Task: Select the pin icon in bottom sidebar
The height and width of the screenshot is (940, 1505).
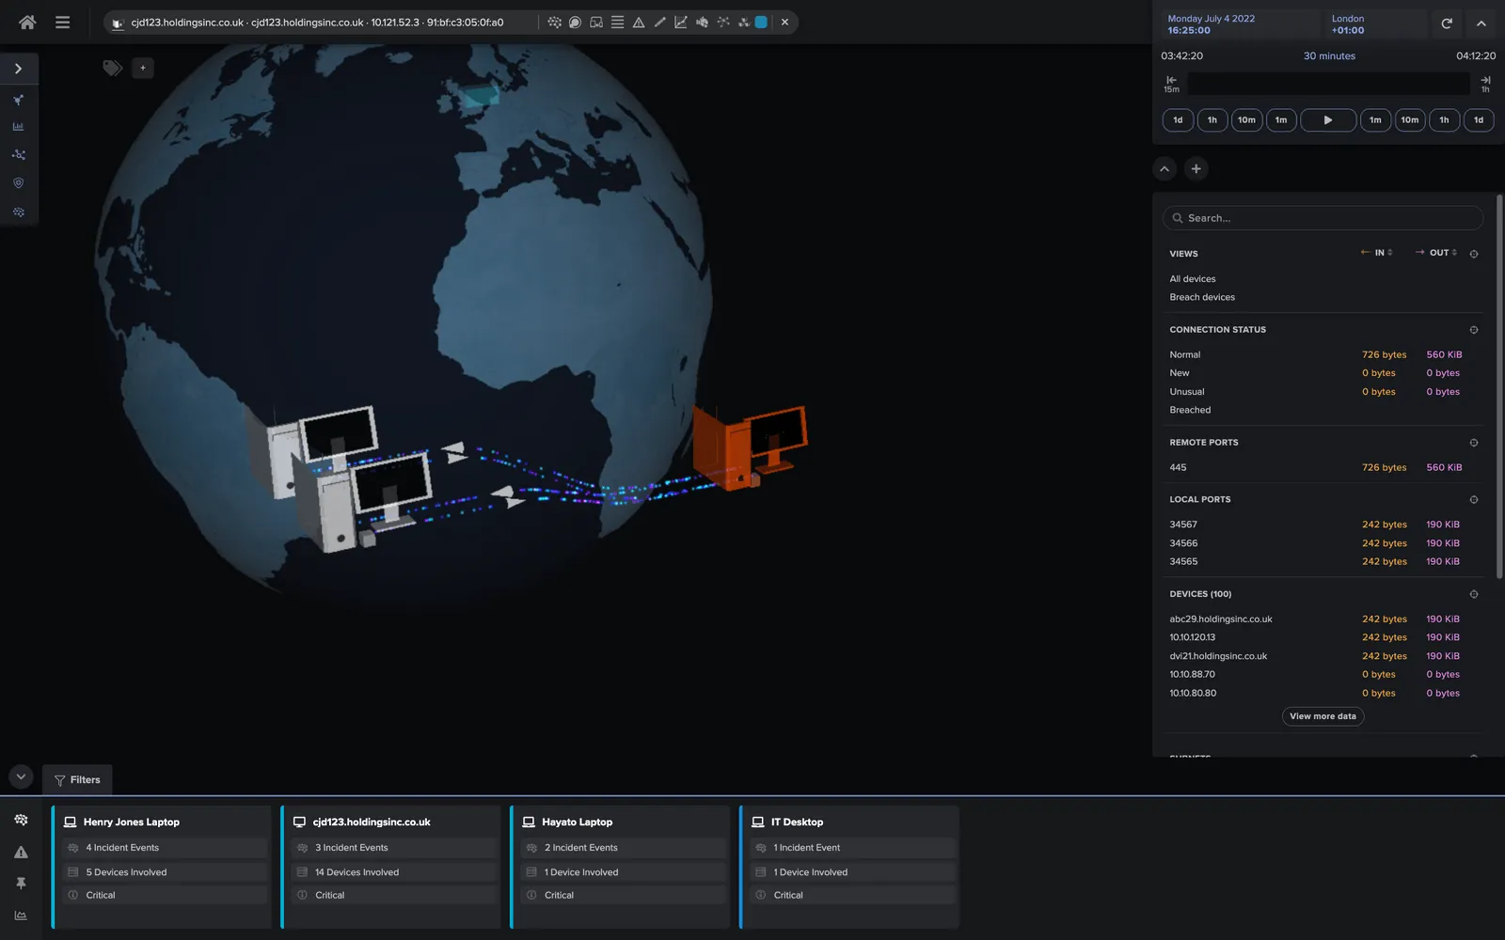Action: click(x=21, y=883)
